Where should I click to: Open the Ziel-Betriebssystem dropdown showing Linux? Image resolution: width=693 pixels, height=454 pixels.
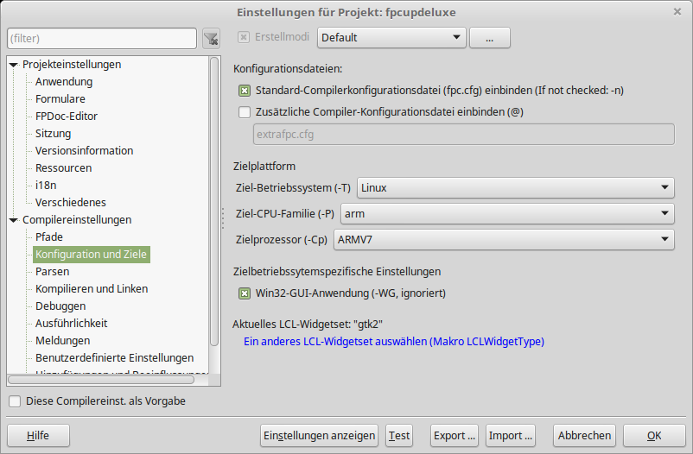[515, 187]
